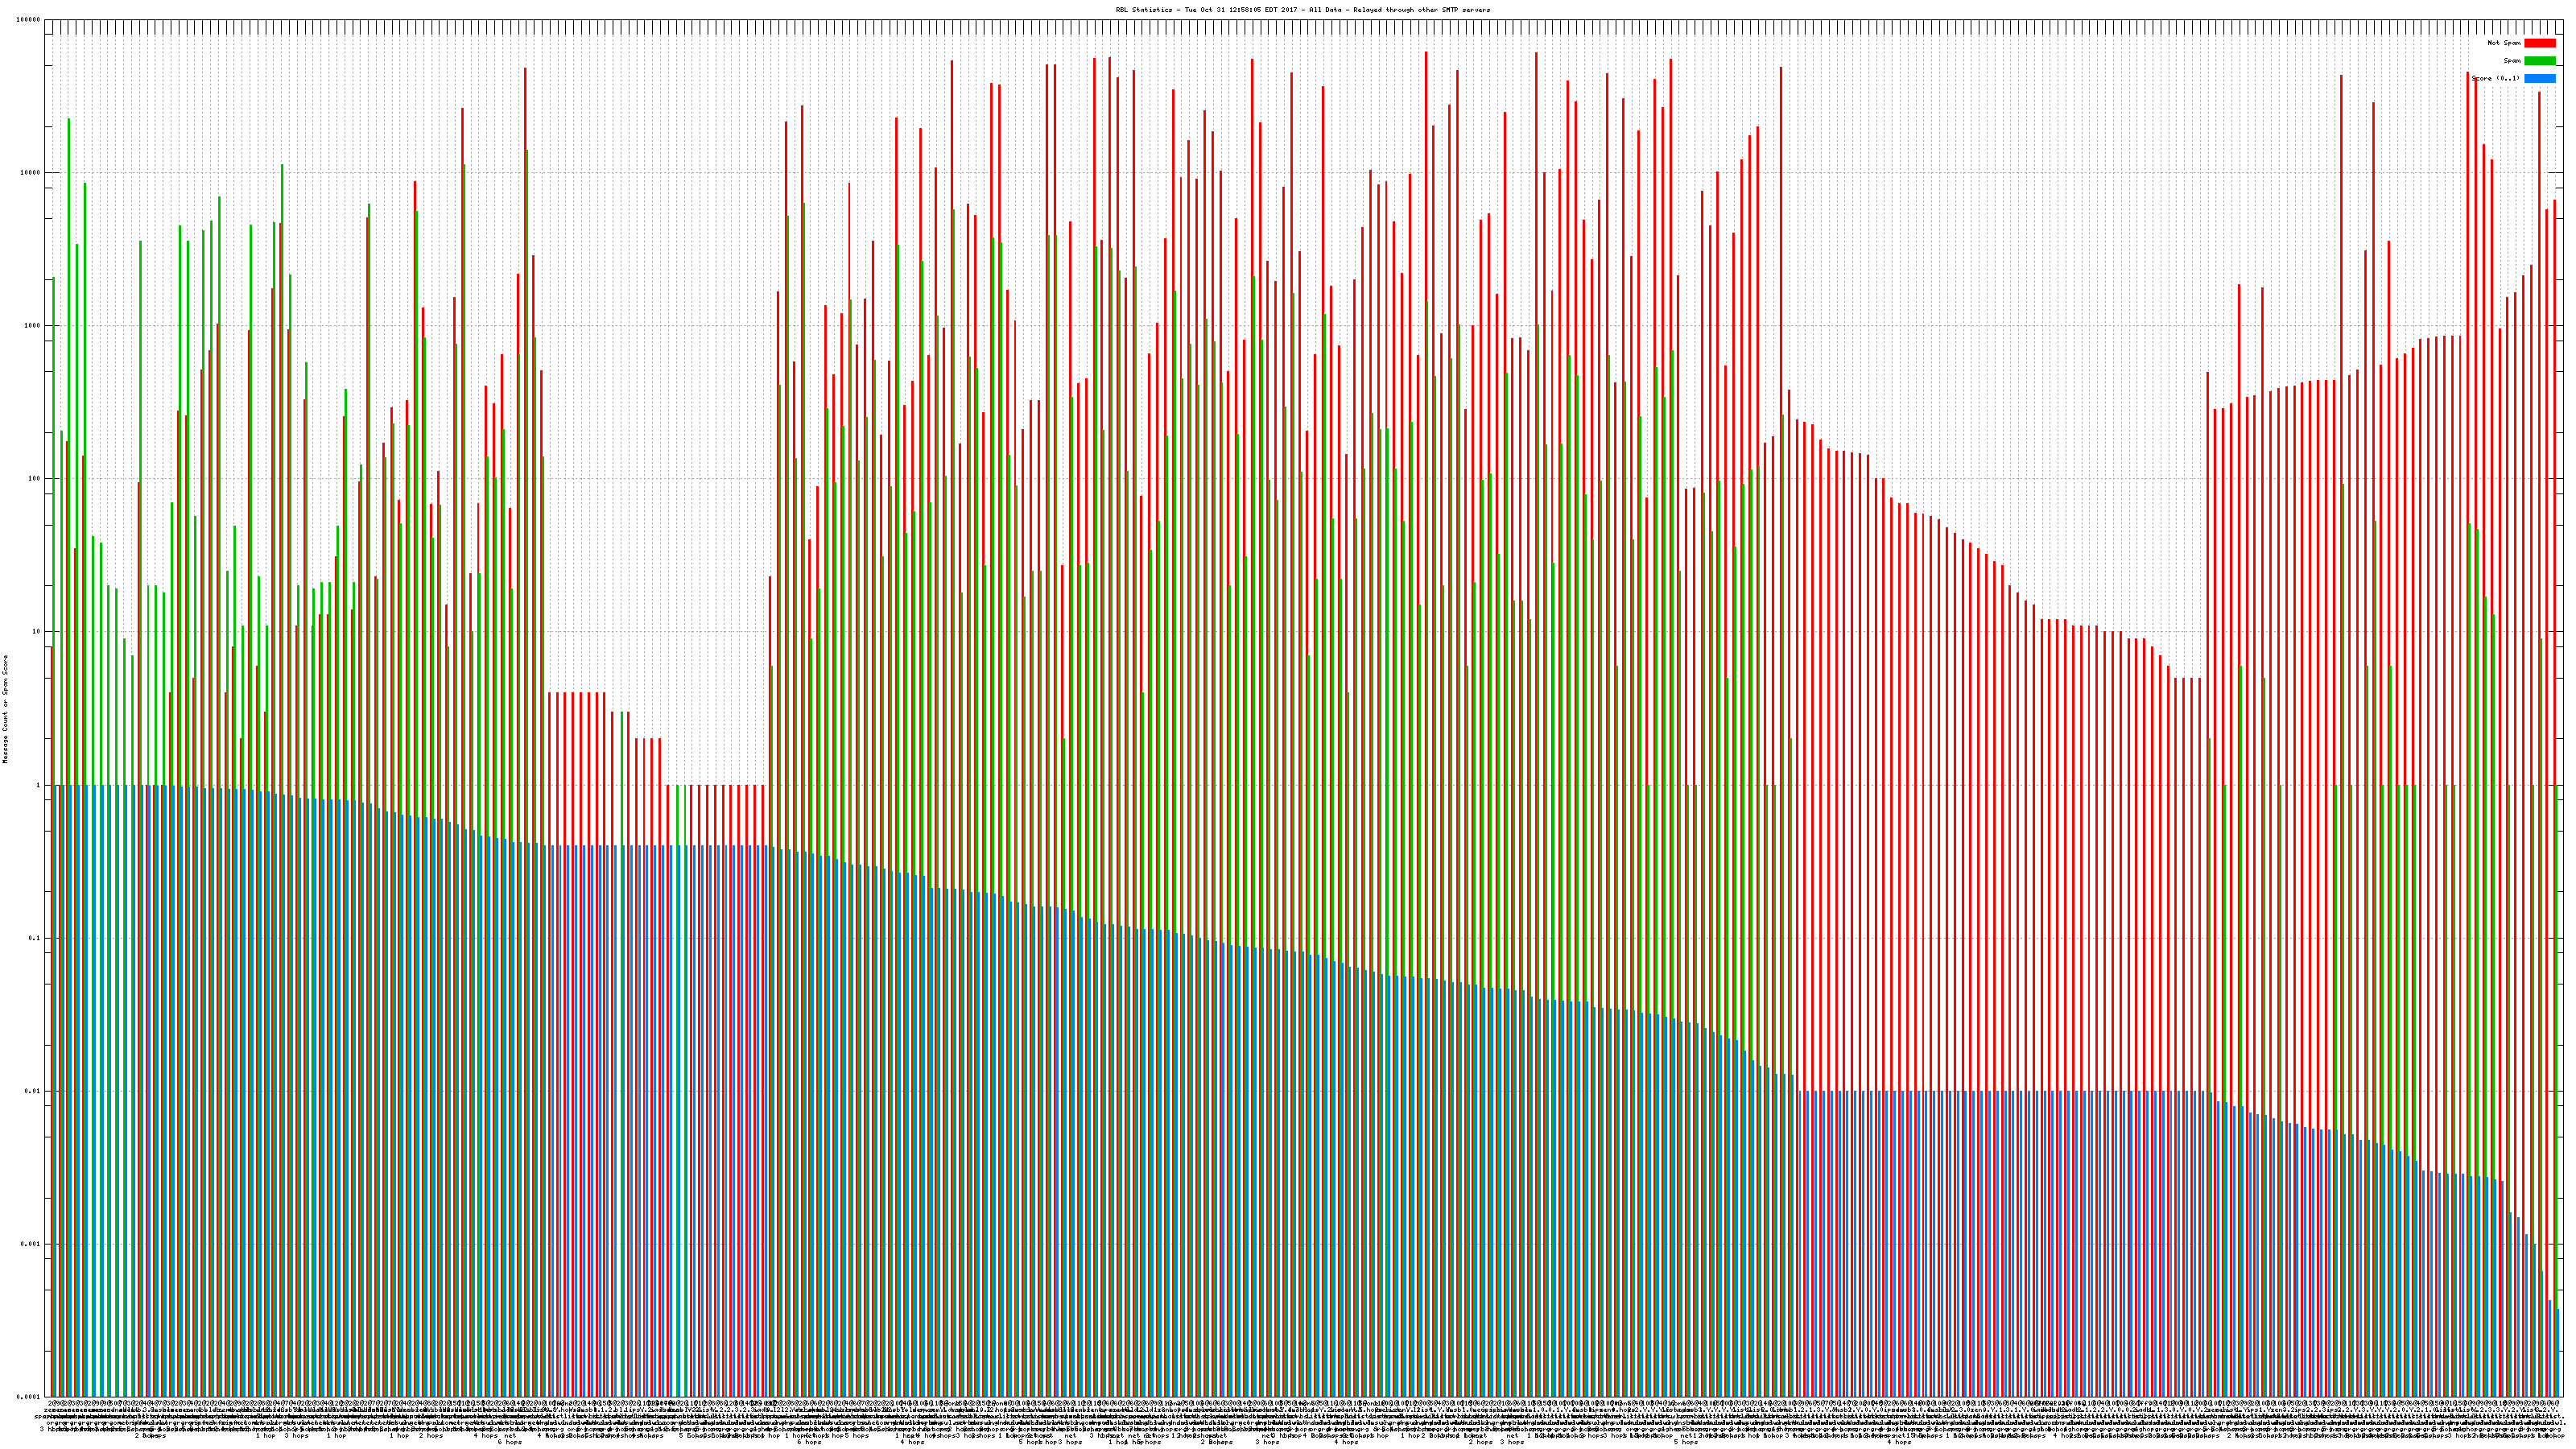Click the 100 y-axis tick label
This screenshot has width=2576, height=1449.
pyautogui.click(x=35, y=479)
